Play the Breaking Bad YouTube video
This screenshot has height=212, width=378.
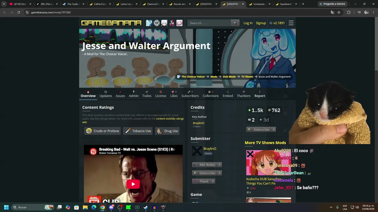tap(133, 184)
